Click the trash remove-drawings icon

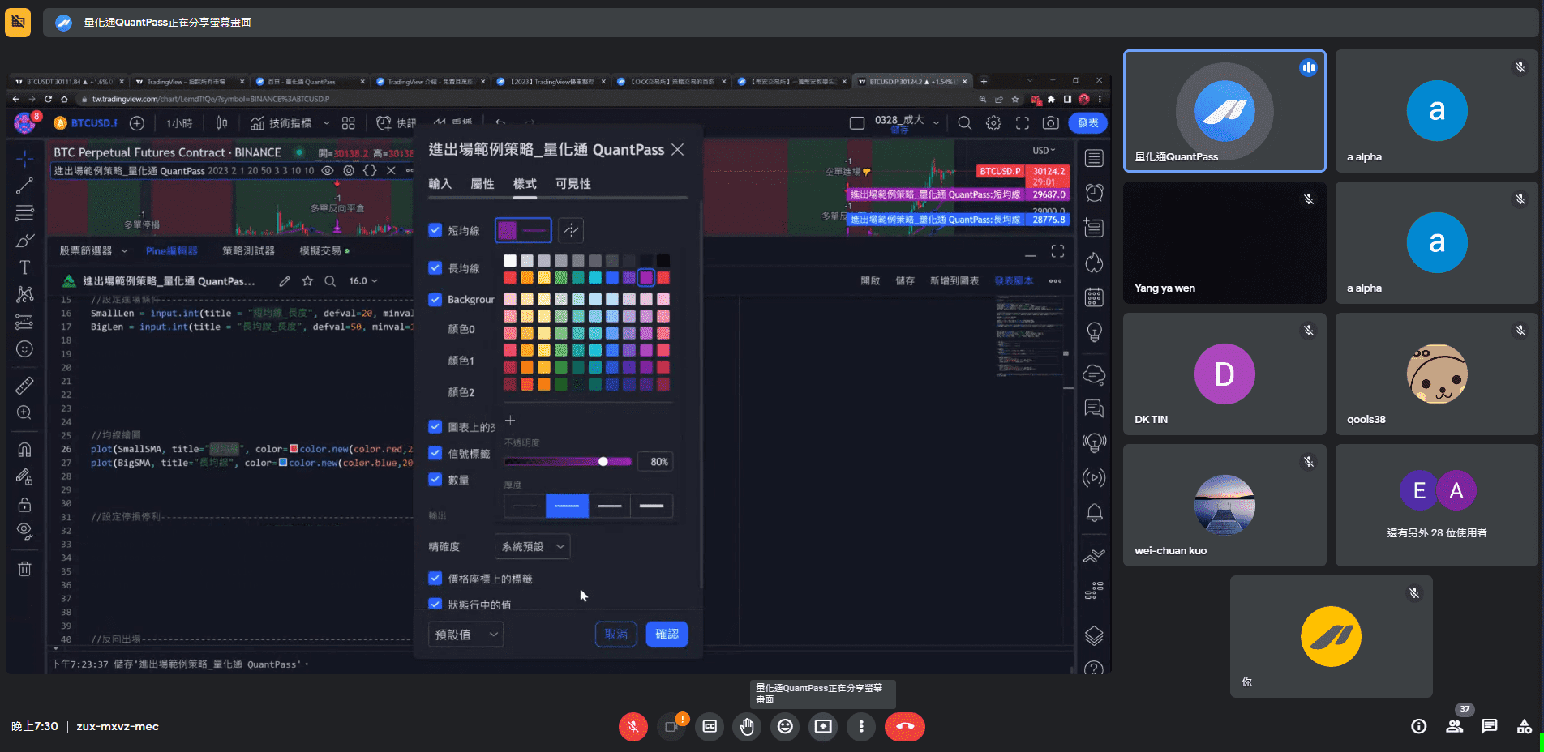pos(24,569)
